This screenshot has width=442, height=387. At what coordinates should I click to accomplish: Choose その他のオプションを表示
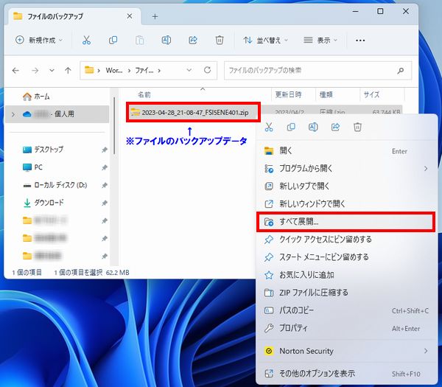pos(346,374)
